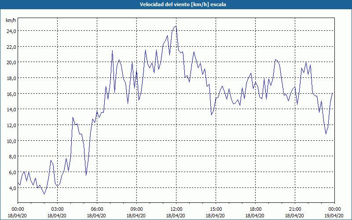
Task: Click the 4,0 y-axis value
Action: pos(12,188)
